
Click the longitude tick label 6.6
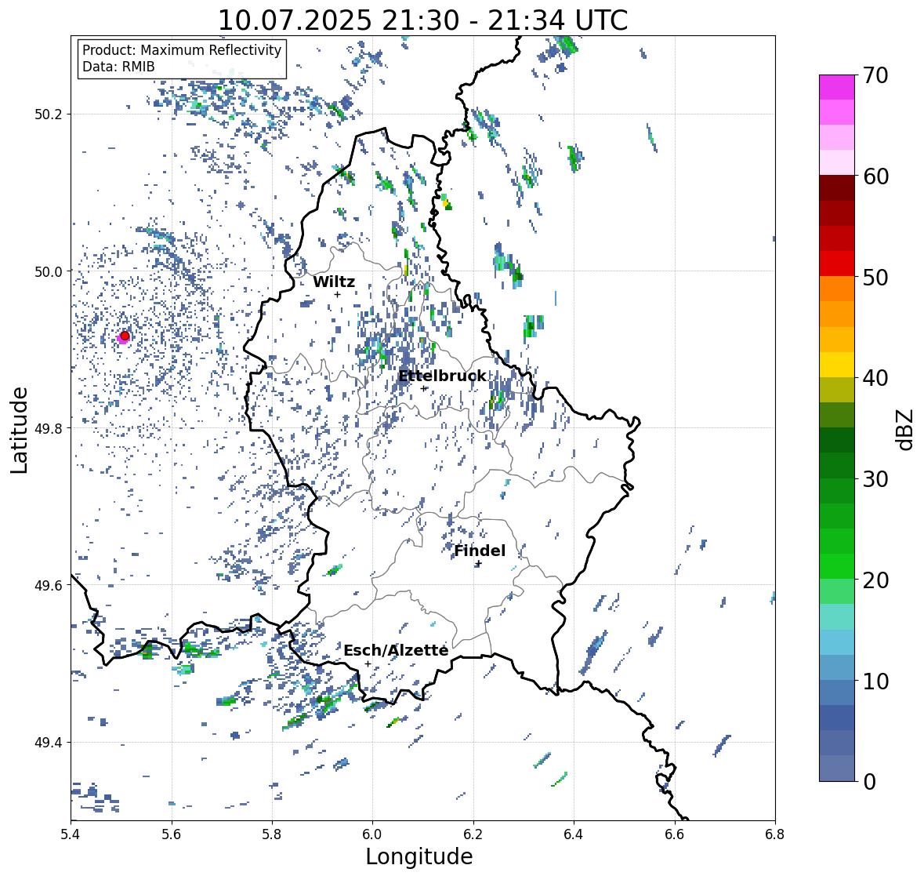tap(675, 834)
